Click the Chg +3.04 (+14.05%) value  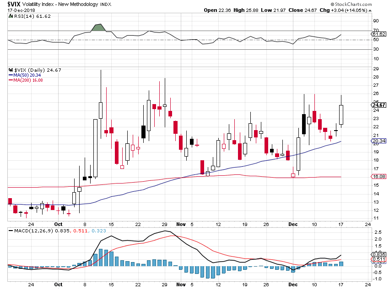[343, 10]
